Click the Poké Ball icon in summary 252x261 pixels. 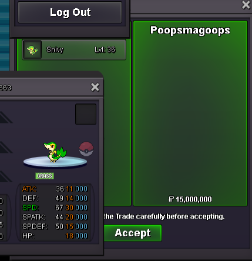(86, 149)
